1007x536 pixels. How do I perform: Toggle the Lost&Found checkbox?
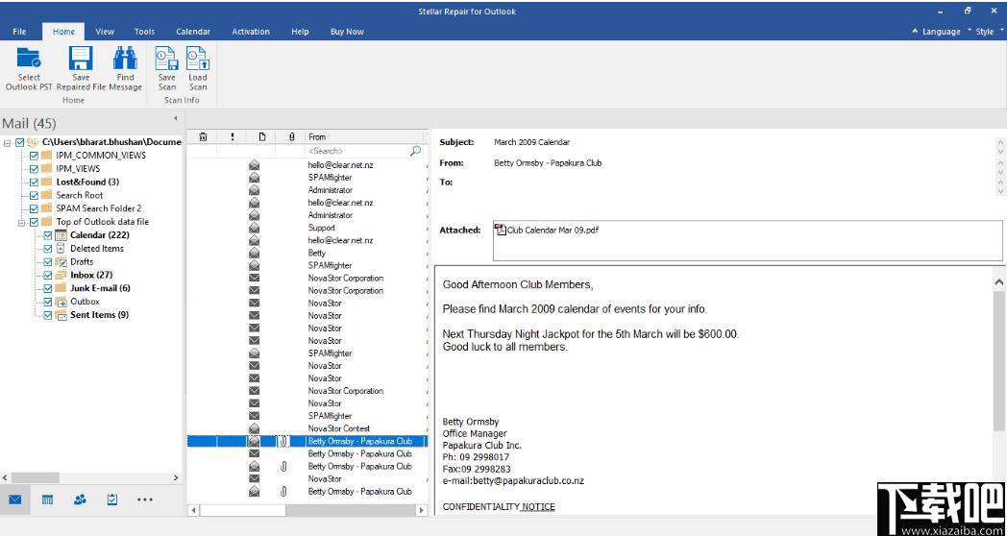[34, 182]
